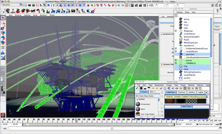
Task: Click the Focus button in Attribute Editor
Action: [x=217, y=26]
